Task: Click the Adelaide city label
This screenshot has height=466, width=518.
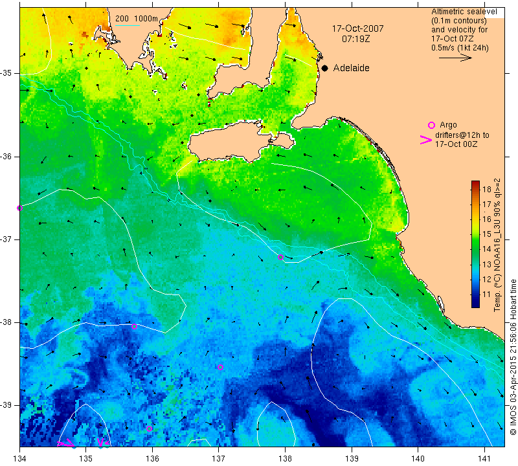Action: (x=351, y=68)
